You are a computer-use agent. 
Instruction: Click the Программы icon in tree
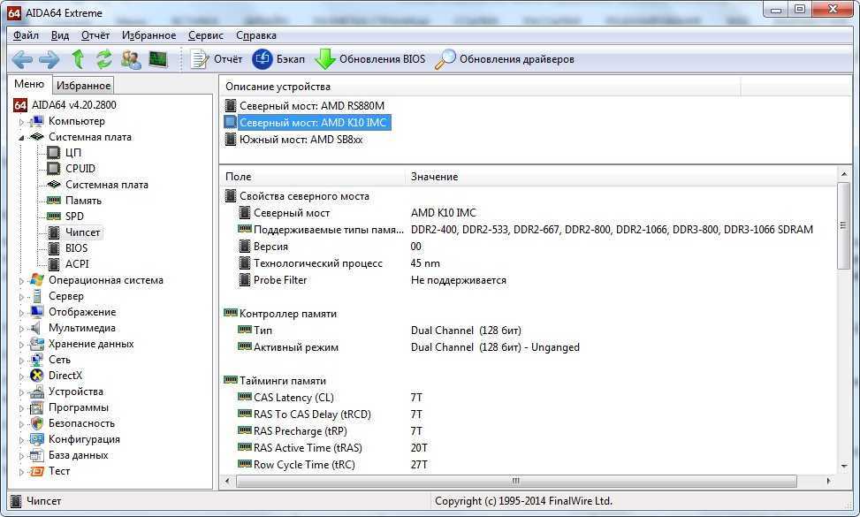[x=37, y=407]
